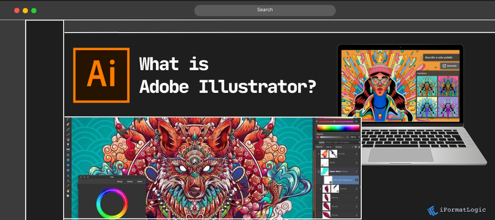The width and height of the screenshot is (495, 220).
Task: Open the Layers panel gear settings icon
Action: click(x=355, y=147)
